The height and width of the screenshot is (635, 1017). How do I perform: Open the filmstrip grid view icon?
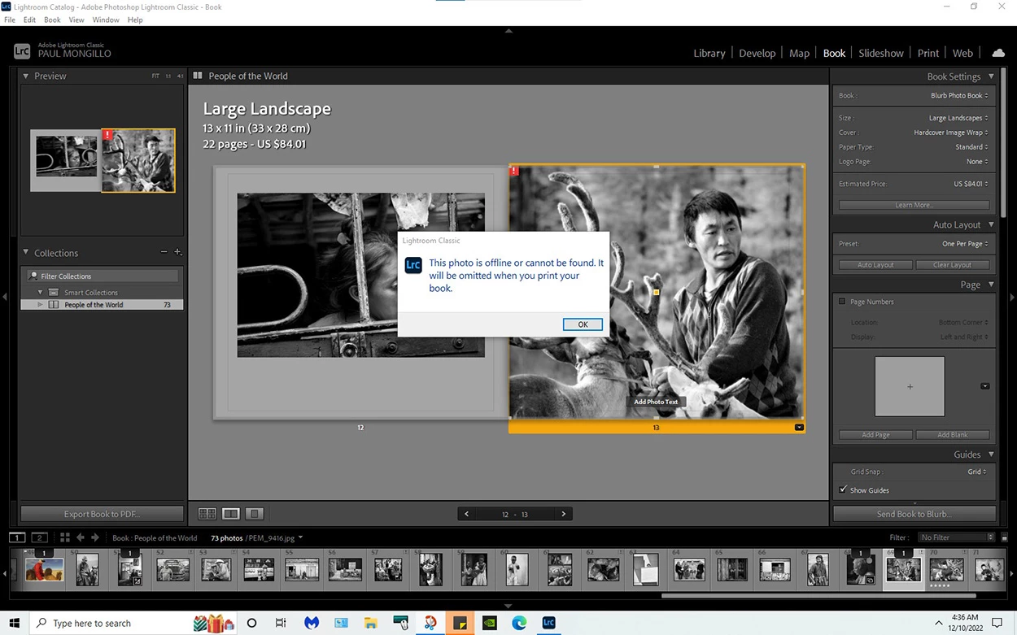(65, 537)
